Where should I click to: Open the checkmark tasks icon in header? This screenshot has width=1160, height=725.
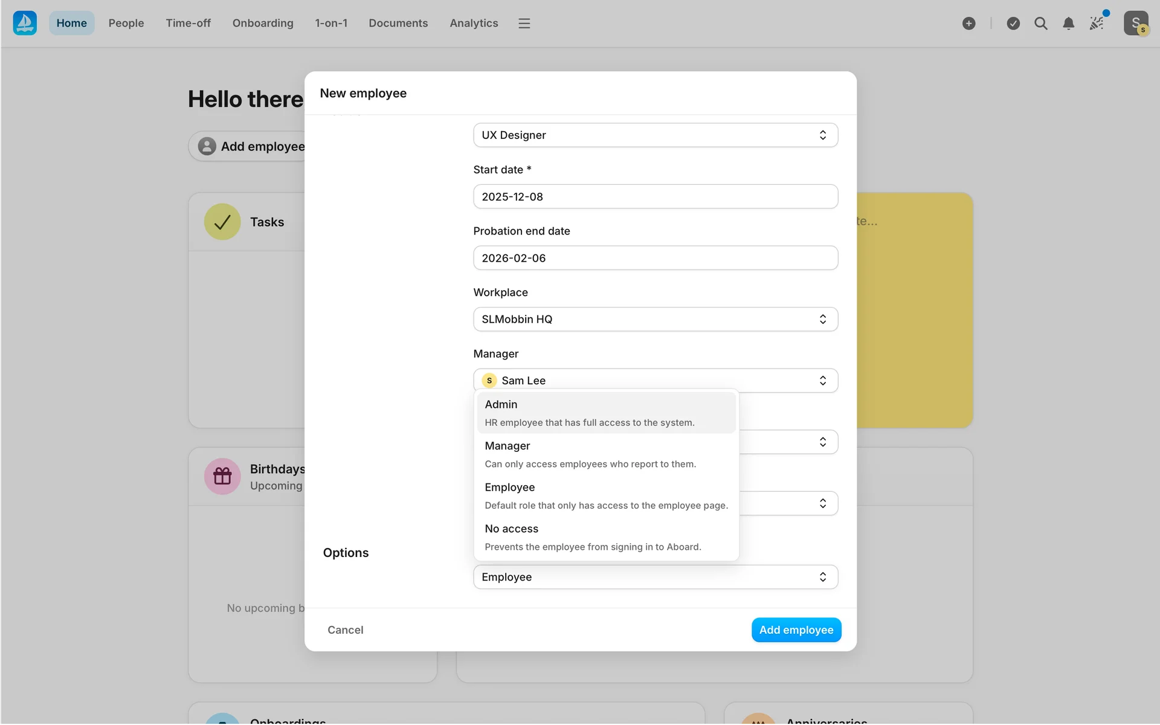click(x=1013, y=24)
